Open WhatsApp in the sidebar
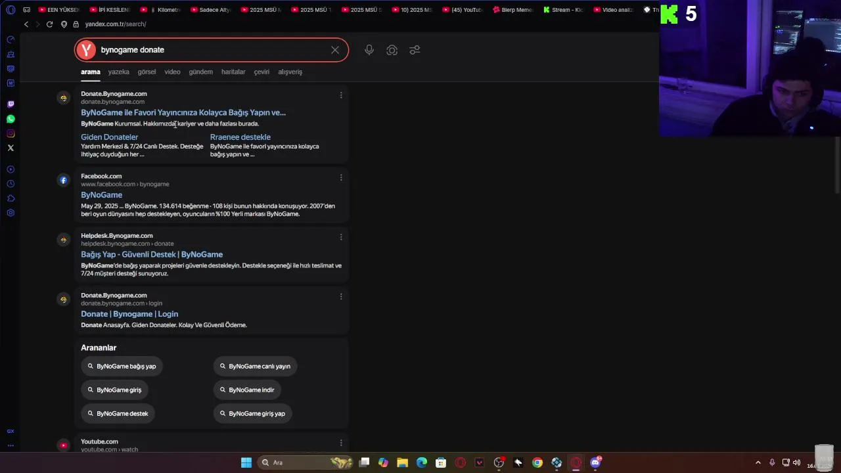 11,119
